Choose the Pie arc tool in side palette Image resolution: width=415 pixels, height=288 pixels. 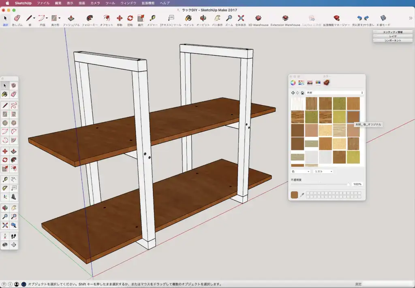click(x=13, y=140)
